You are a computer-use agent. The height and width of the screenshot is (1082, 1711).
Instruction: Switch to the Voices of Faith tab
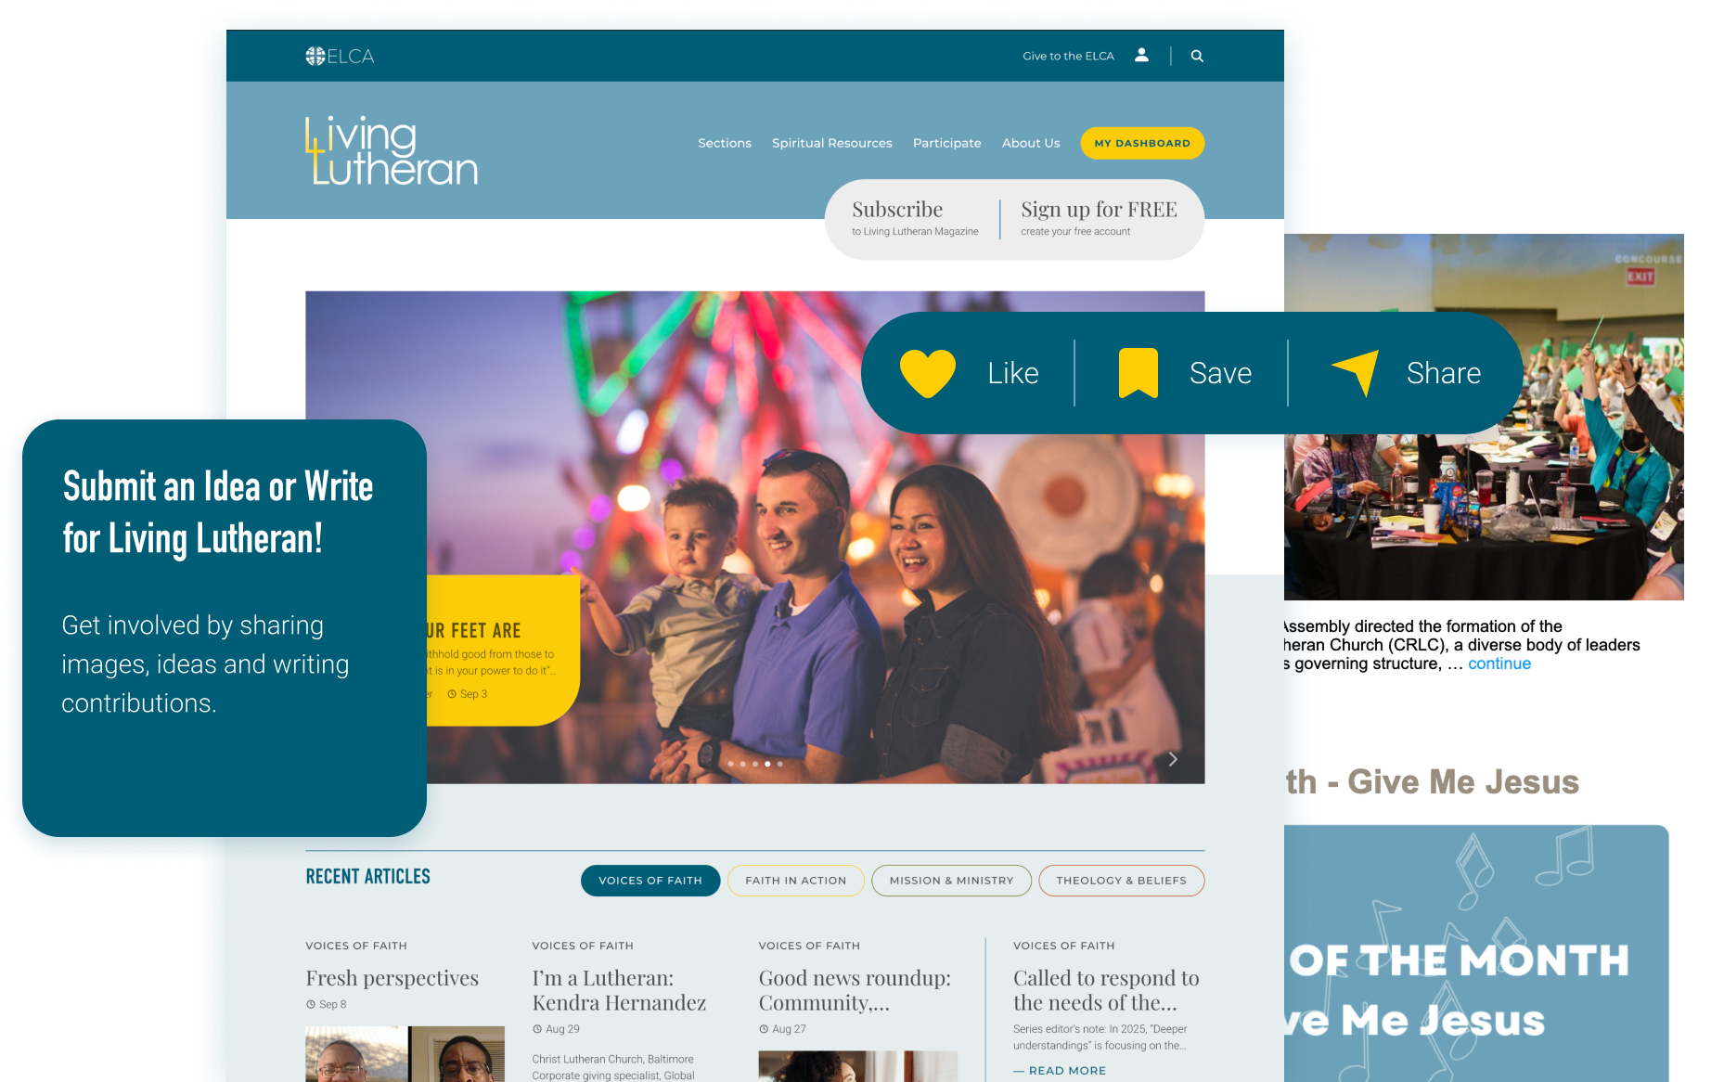click(650, 880)
